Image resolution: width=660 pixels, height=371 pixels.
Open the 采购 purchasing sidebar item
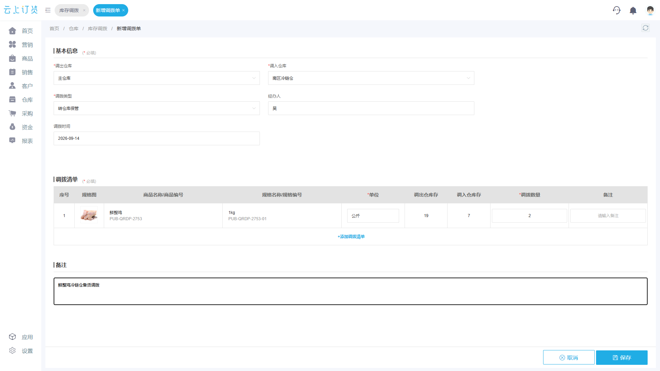pos(21,113)
